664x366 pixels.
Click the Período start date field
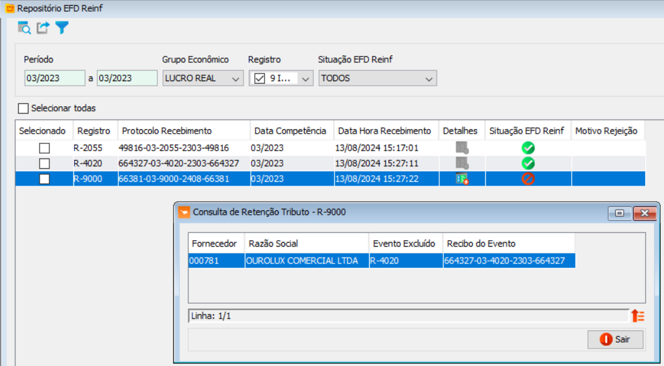tap(55, 79)
